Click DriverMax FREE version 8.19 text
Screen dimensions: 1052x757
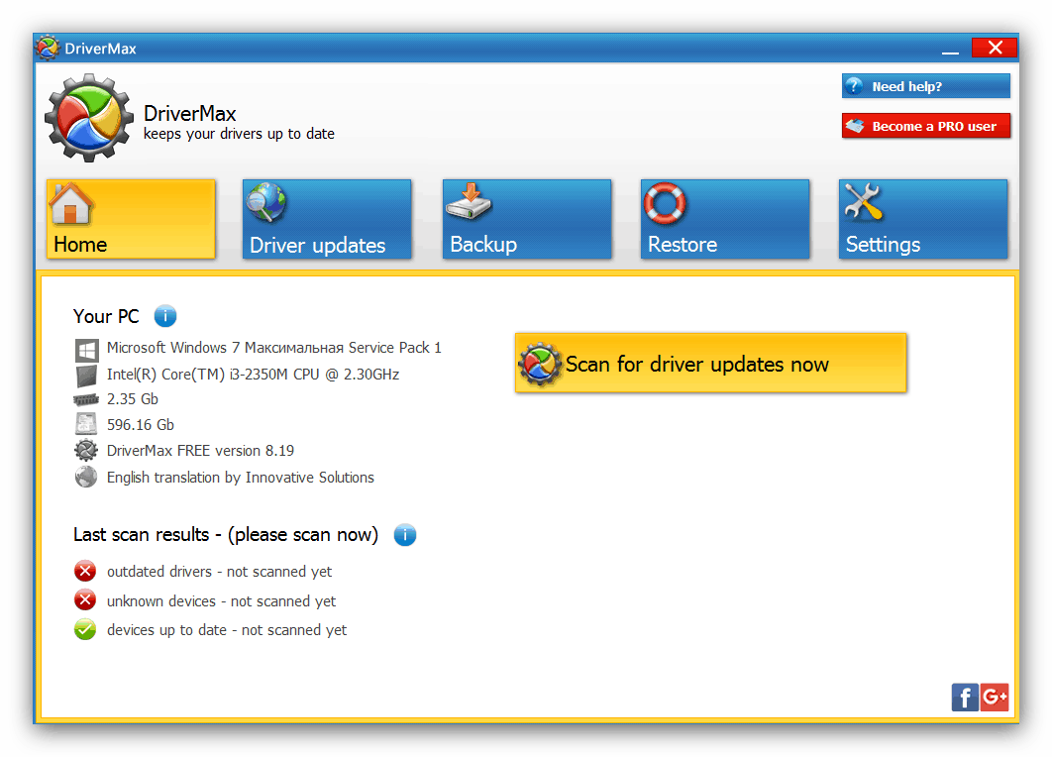point(200,451)
